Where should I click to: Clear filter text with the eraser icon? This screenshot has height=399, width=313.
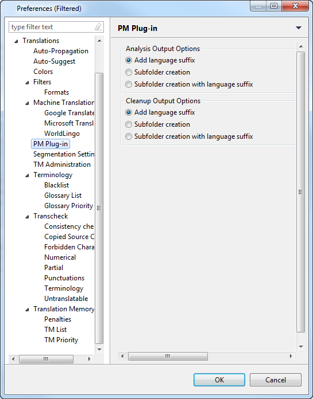click(x=98, y=27)
